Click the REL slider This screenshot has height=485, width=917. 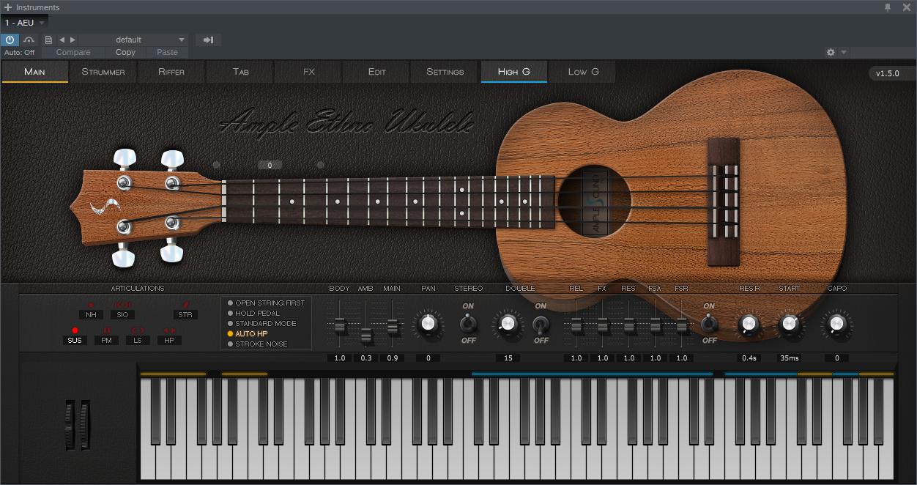(576, 324)
